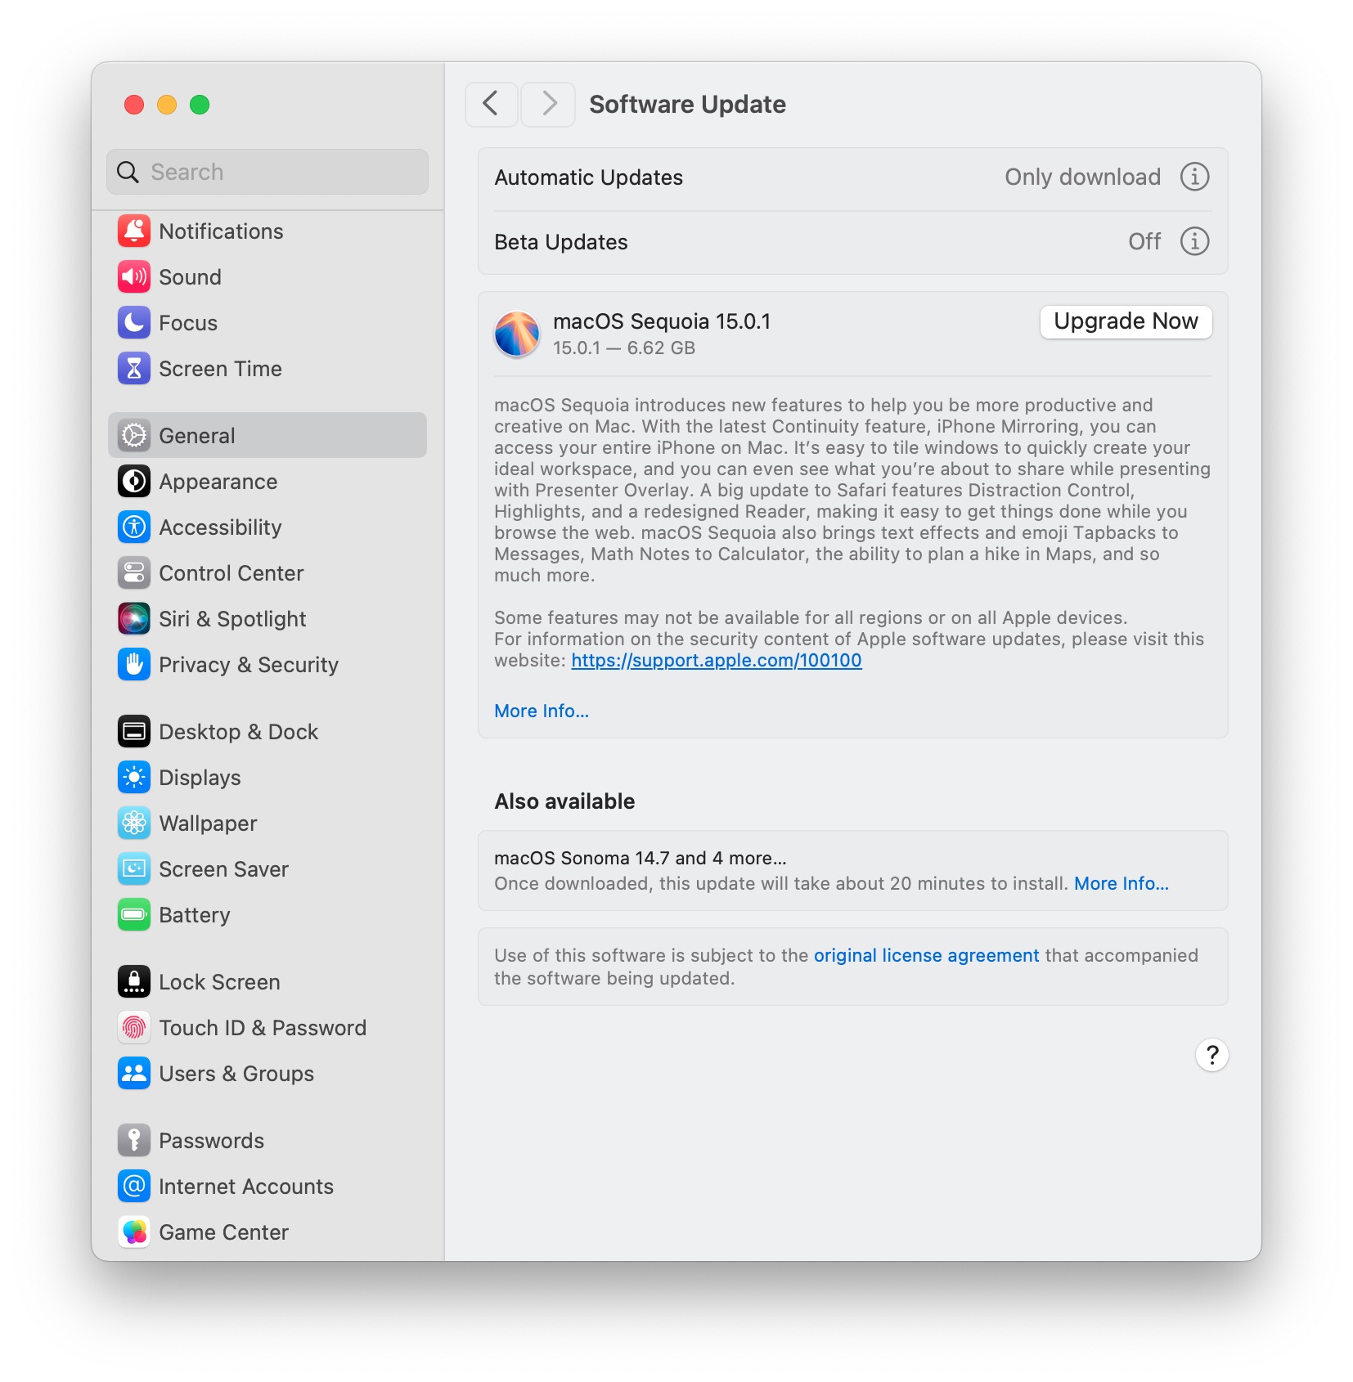The width and height of the screenshot is (1353, 1382).
Task: Open Beta Updates info circle
Action: click(1194, 241)
